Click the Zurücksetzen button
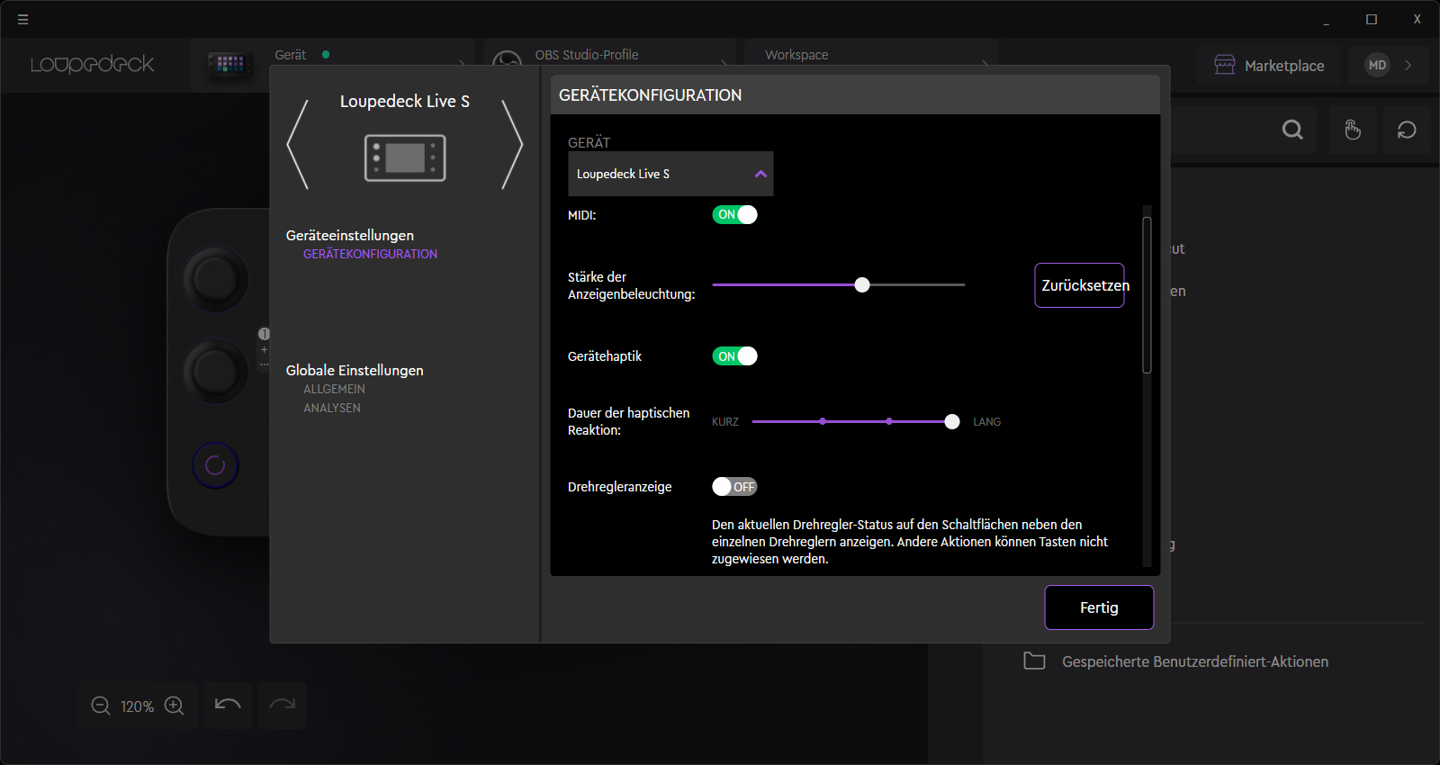1440x765 pixels. 1080,285
